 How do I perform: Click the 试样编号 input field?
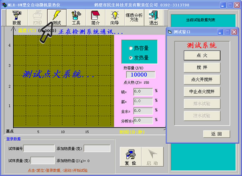point(39,148)
